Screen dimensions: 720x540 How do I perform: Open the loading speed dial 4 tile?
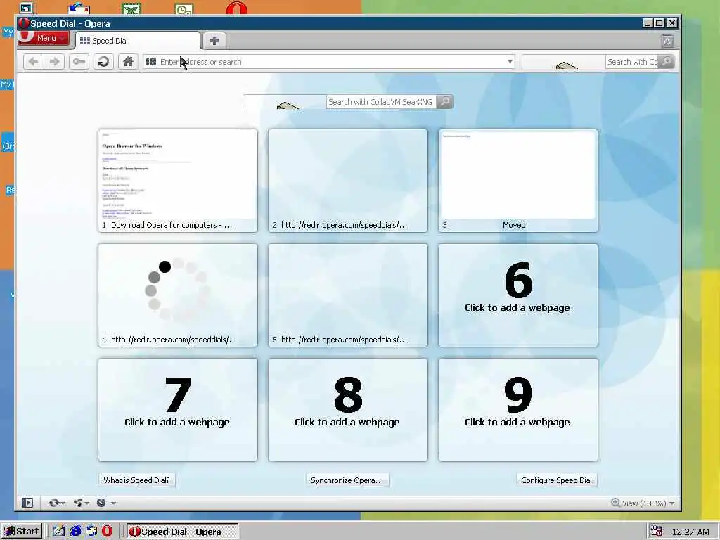pyautogui.click(x=178, y=295)
